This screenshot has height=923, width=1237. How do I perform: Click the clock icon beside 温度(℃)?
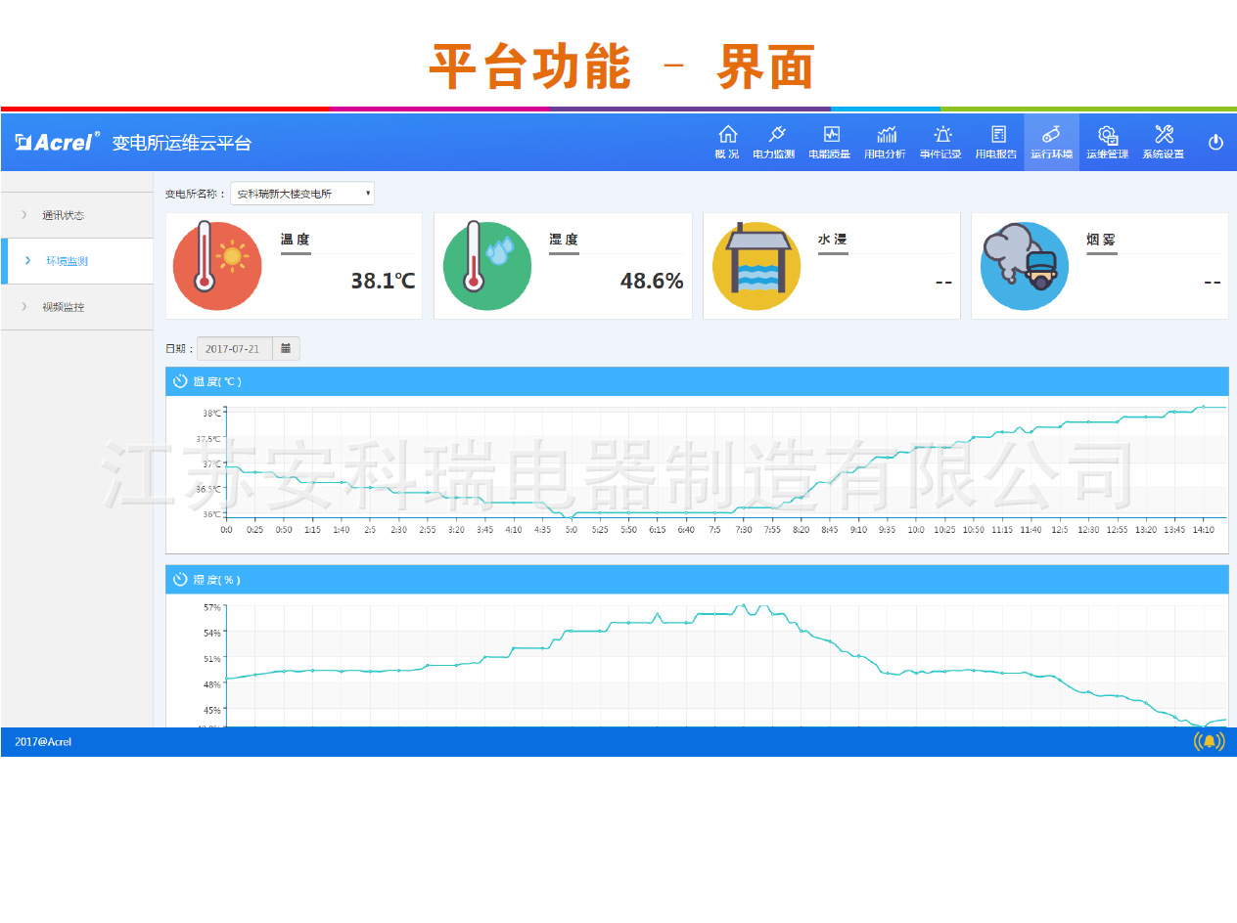tap(180, 381)
